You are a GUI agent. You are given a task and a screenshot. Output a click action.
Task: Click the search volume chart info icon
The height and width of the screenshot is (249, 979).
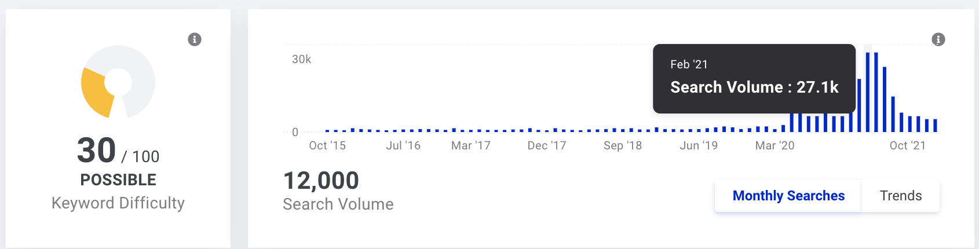(938, 39)
